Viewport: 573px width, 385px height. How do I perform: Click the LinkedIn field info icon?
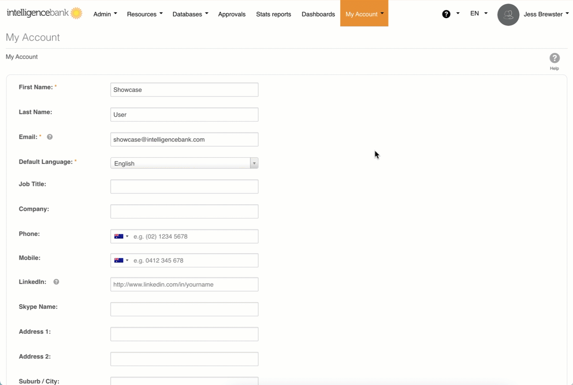click(56, 282)
